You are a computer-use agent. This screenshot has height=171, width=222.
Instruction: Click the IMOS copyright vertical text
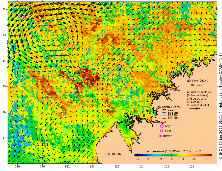click(x=220, y=106)
